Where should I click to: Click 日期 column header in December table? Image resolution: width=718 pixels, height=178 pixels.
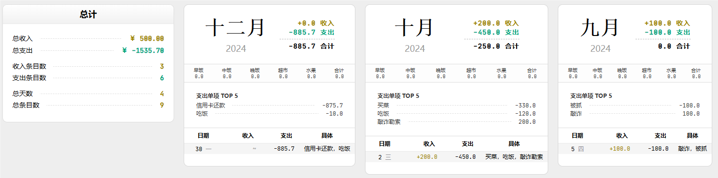pos(203,136)
